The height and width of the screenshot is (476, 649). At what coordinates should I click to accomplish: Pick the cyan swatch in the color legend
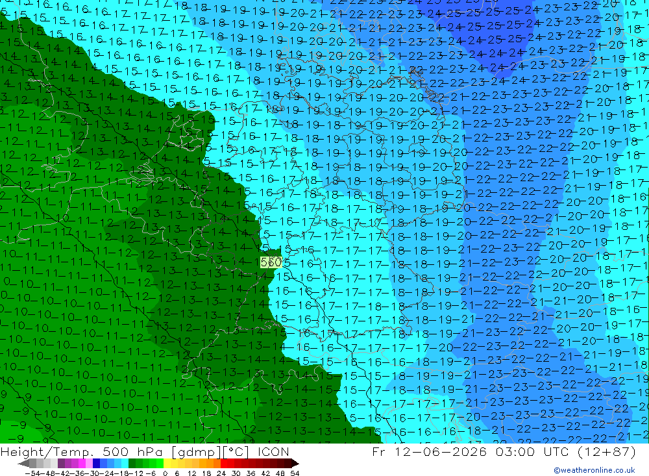click(x=125, y=464)
